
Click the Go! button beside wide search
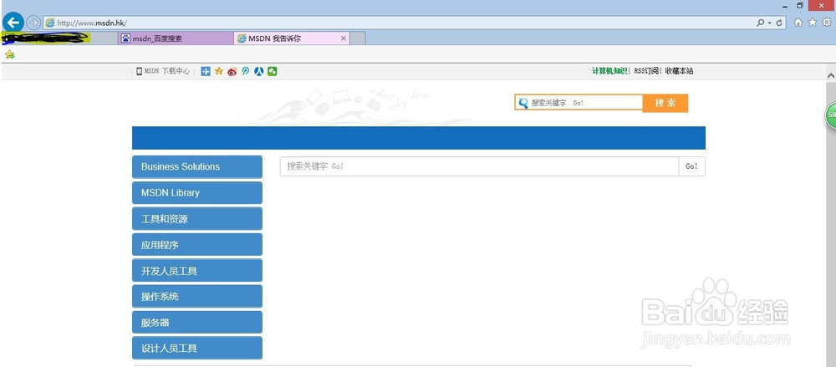point(692,166)
